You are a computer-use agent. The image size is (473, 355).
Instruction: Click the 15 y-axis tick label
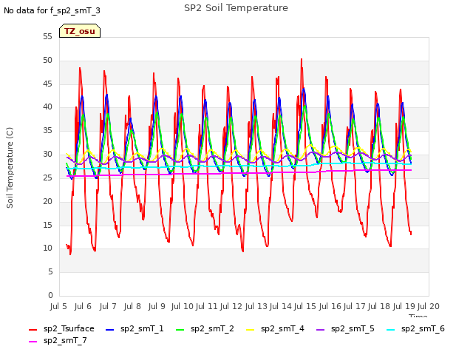point(47,225)
